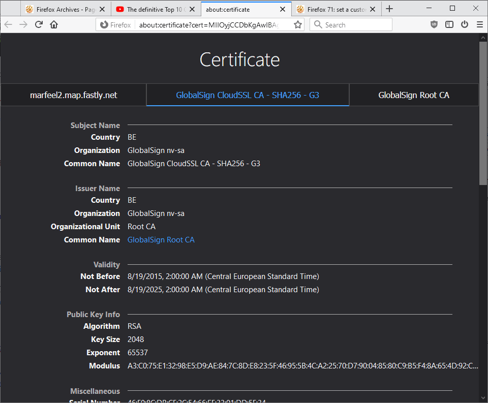This screenshot has height=403, width=488.
Task: Close the YouTube Top 10 tab
Action: coord(192,9)
